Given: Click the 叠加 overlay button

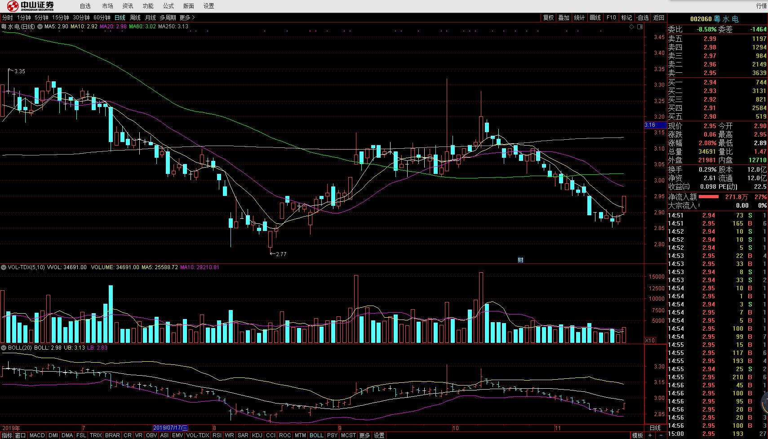Looking at the screenshot, I should (564, 18).
